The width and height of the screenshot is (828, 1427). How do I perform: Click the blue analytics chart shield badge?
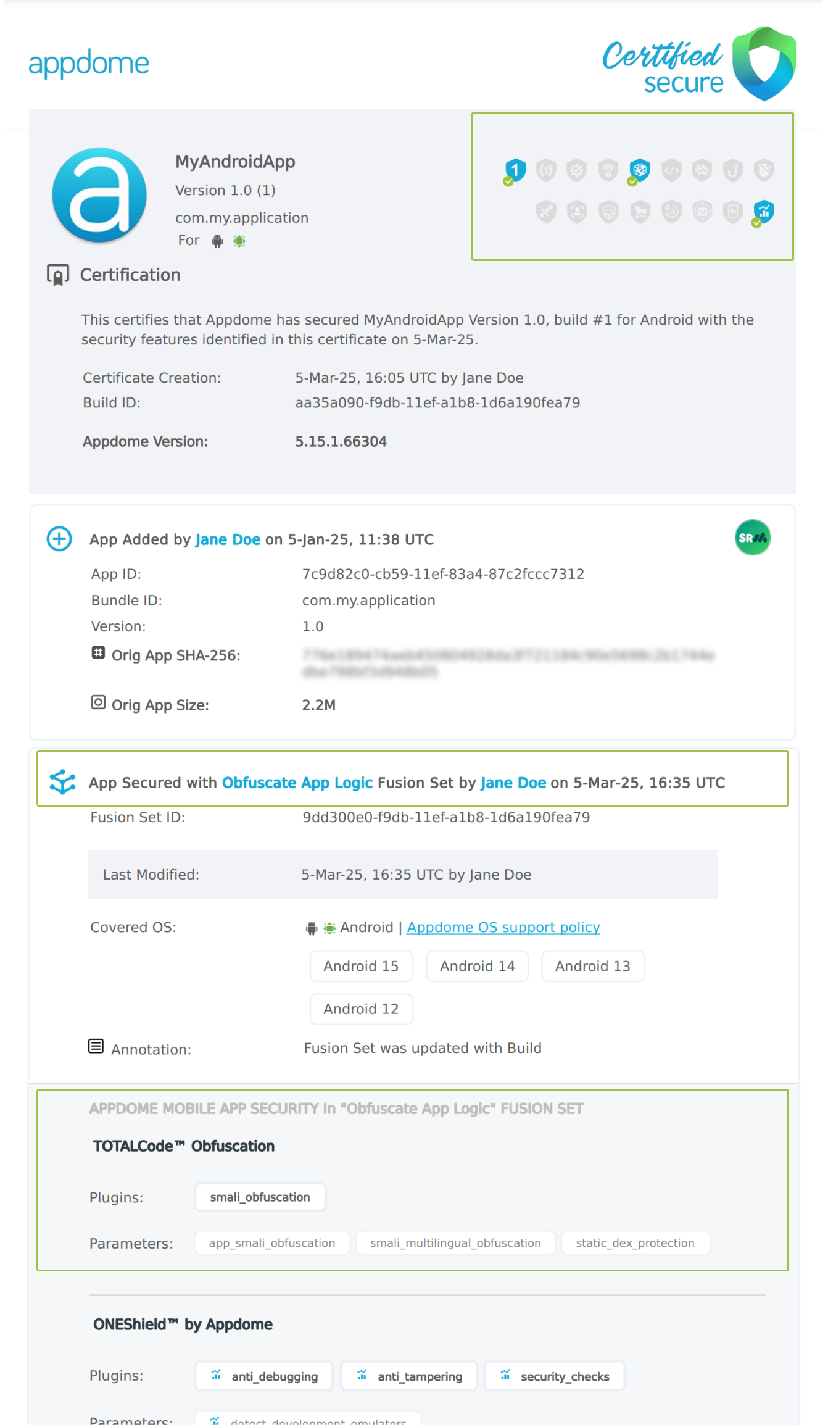coord(764,211)
